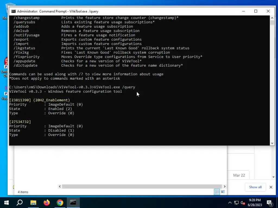Click the /changestamp command text
Viewport: 278px width, 208px height.
pos(27,18)
